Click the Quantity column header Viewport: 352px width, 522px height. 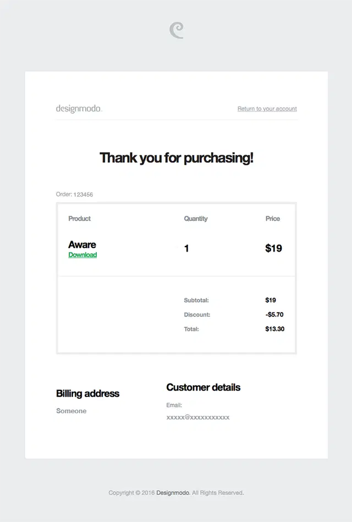196,219
